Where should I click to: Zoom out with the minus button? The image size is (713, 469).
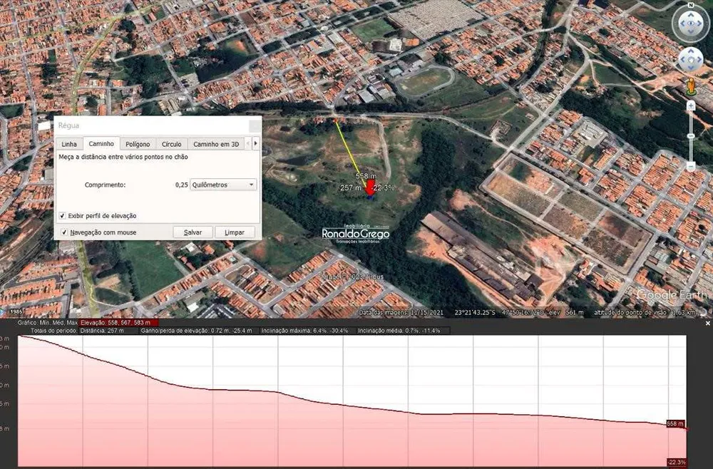(691, 166)
